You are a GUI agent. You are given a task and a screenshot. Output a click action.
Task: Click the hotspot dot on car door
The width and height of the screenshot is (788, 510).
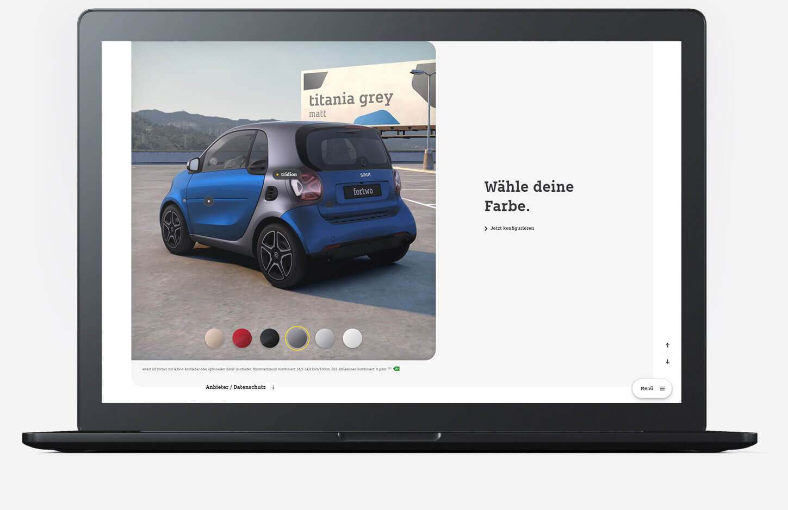pyautogui.click(x=209, y=201)
